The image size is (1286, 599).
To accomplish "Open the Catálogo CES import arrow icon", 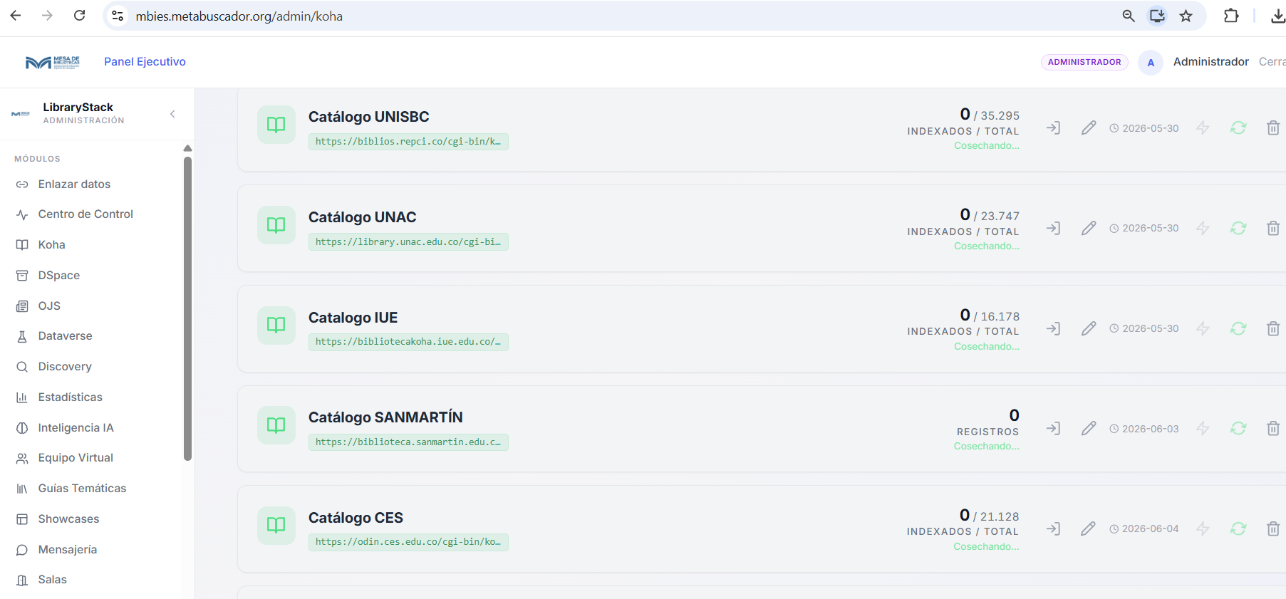I will 1053,529.
